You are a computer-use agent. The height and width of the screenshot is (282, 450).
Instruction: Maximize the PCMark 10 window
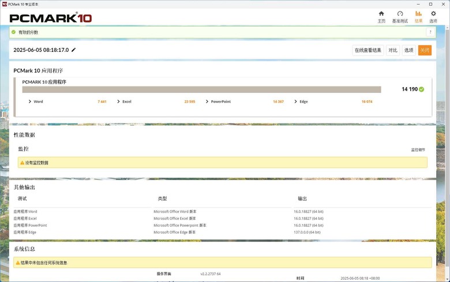click(x=431, y=4)
